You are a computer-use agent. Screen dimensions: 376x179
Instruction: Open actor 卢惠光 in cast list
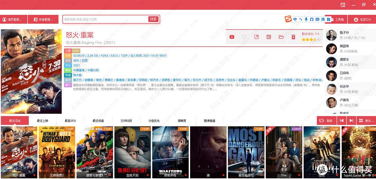[350, 102]
